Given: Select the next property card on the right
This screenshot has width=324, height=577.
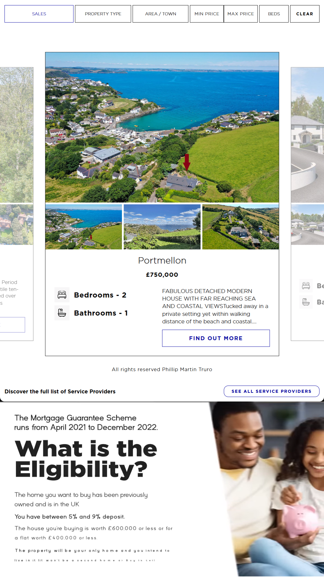Looking at the screenshot, I should 307,204.
